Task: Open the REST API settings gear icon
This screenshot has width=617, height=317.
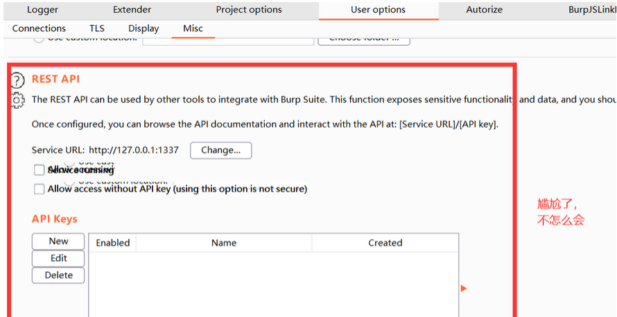Action: 17,101
